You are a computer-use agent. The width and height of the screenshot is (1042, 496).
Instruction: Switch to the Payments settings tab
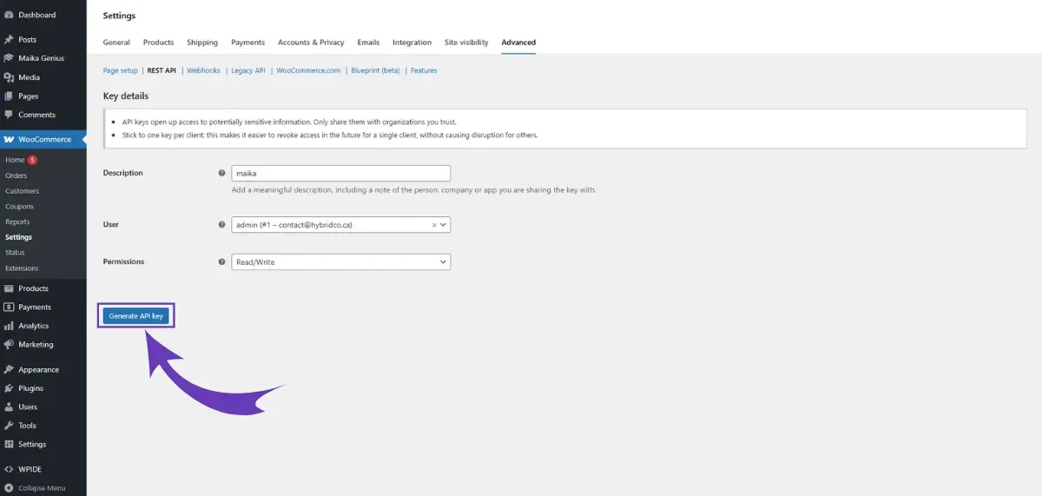coord(247,43)
